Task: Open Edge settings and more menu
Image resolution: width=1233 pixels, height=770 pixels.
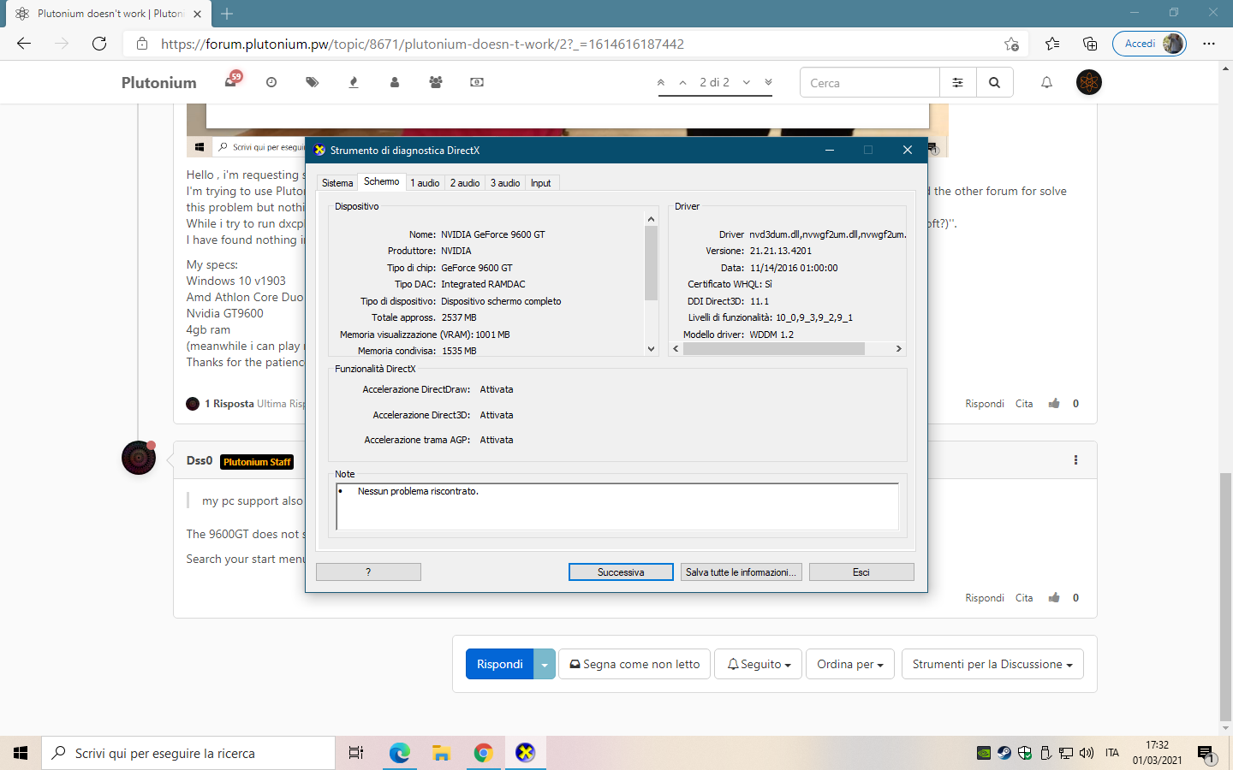Action: click(x=1209, y=44)
